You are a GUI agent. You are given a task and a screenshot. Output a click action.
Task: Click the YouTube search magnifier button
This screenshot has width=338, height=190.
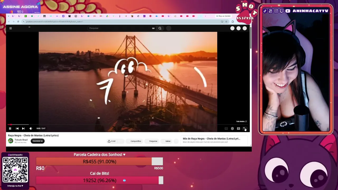click(160, 28)
